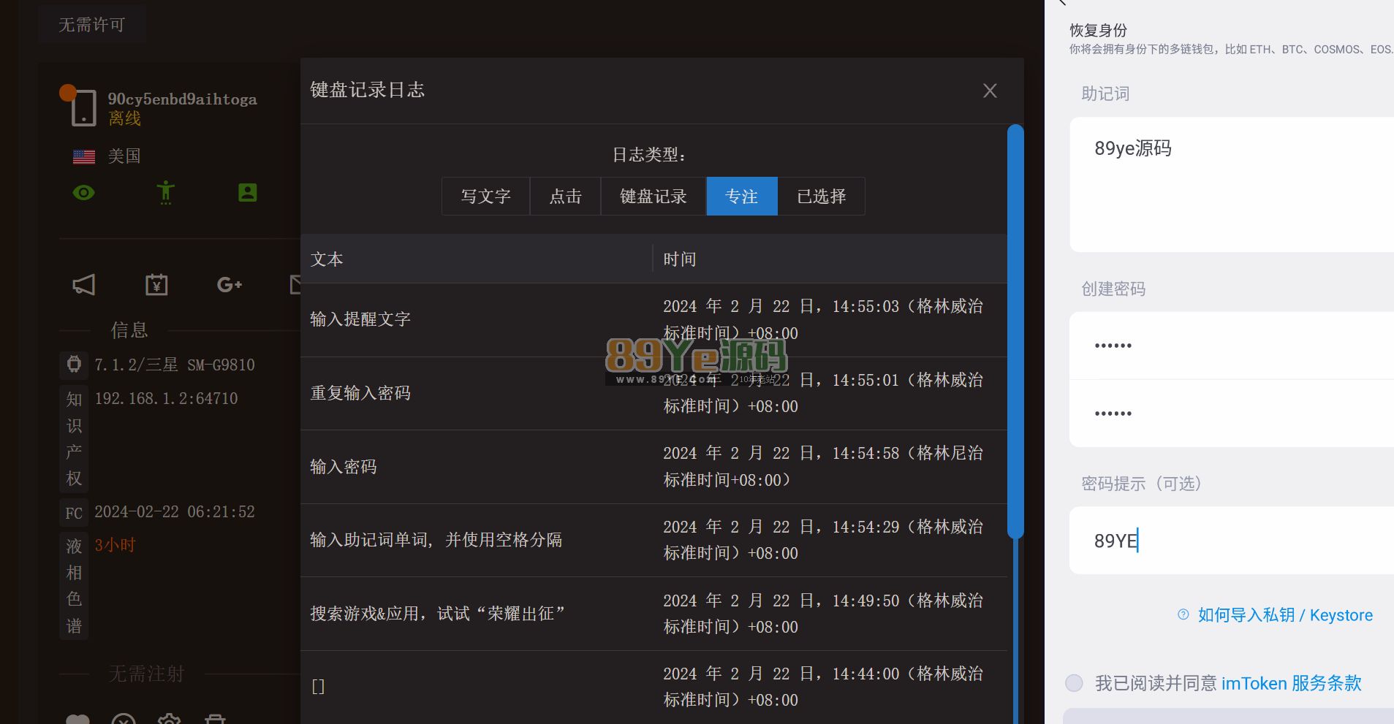Click the 时间 column header
This screenshot has width=1394, height=724.
(680, 259)
